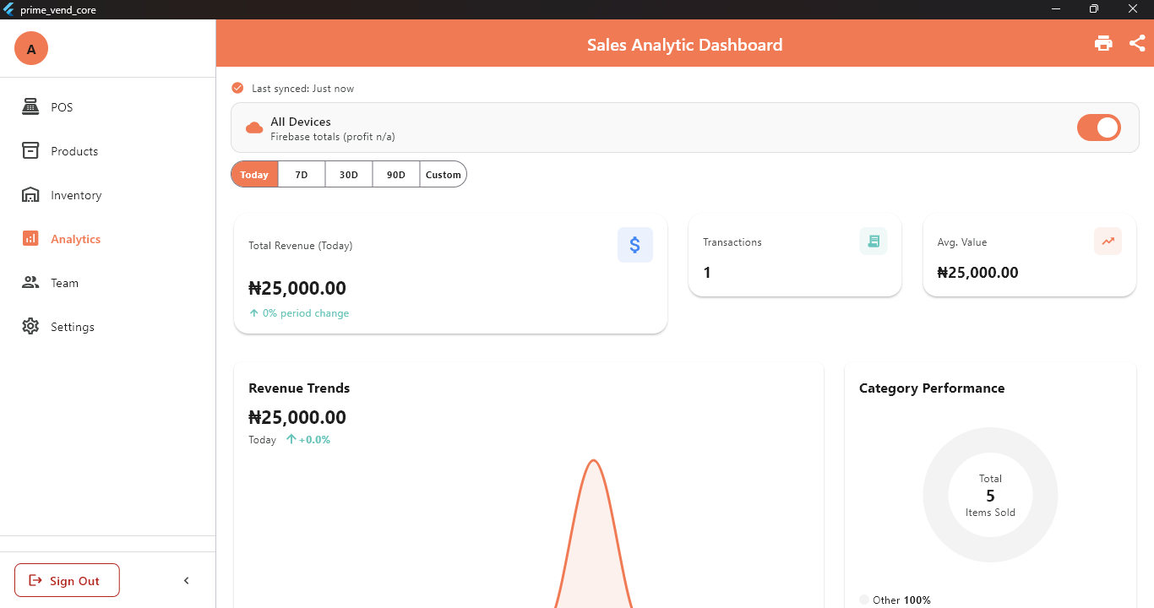Screen dimensions: 1154x608
Task: Click the share icon in header
Action: tap(1137, 44)
